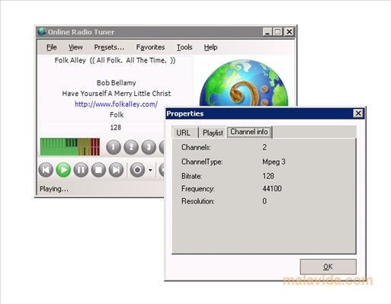Open the Help menu
This screenshot has width=391, height=304.
click(x=210, y=47)
